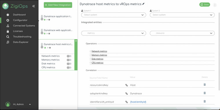
Task: Click the adapterkindkey field name
Action: [99, 94]
